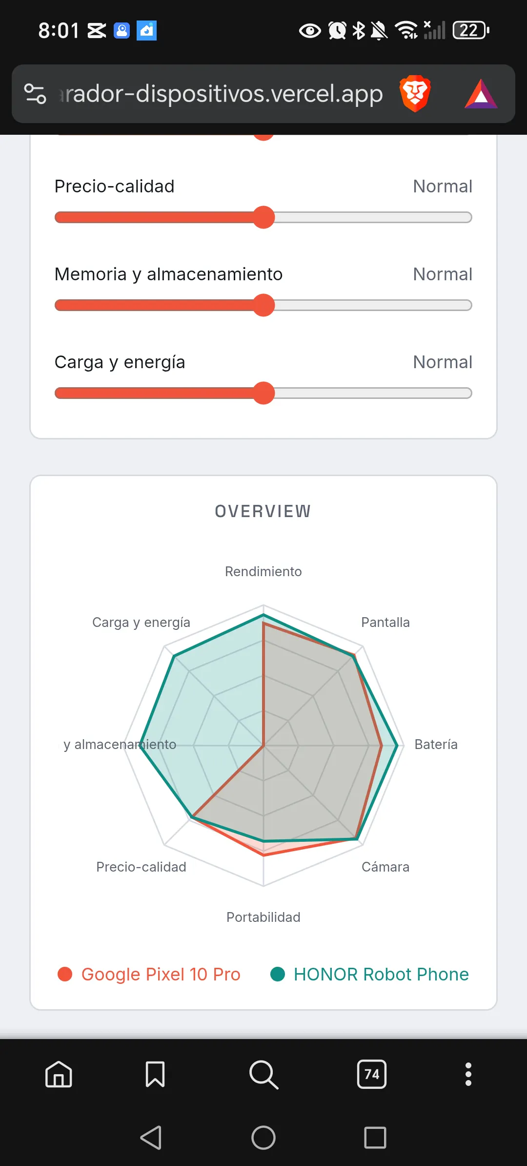Image resolution: width=527 pixels, height=1166 pixels.
Task: Tap Android recent apps square button
Action: click(x=375, y=1138)
